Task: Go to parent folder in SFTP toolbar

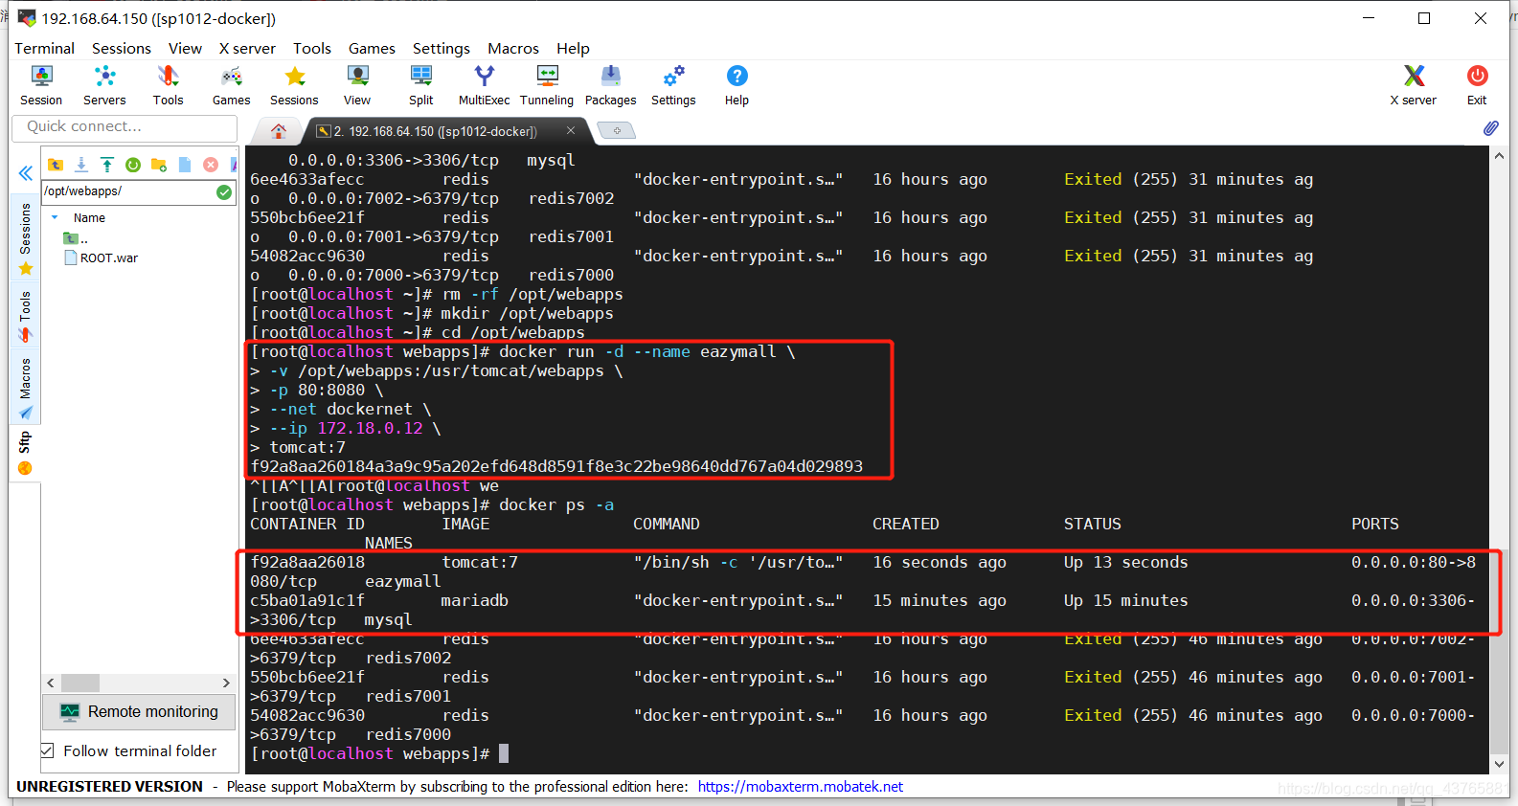Action: pos(56,165)
